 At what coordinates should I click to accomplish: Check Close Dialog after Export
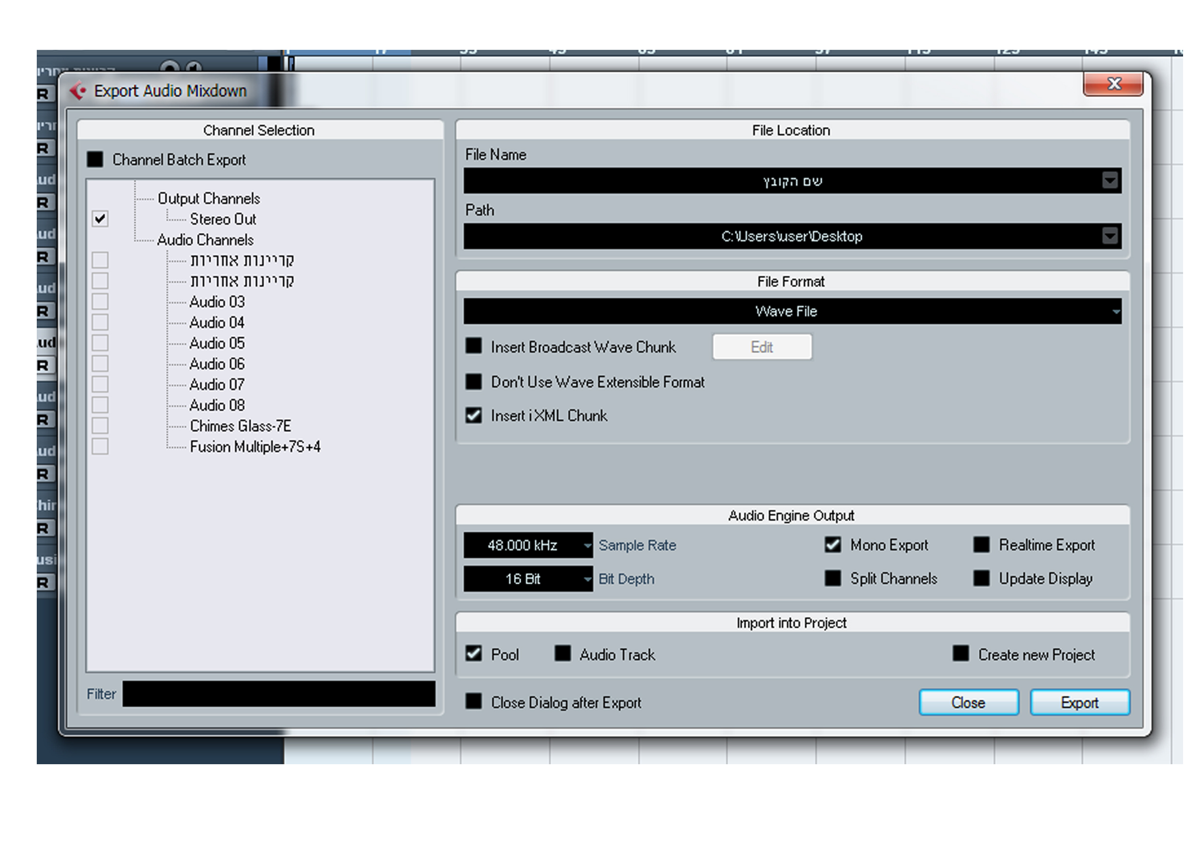(x=474, y=702)
